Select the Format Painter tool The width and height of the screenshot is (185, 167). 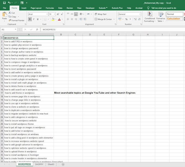click(16, 20)
